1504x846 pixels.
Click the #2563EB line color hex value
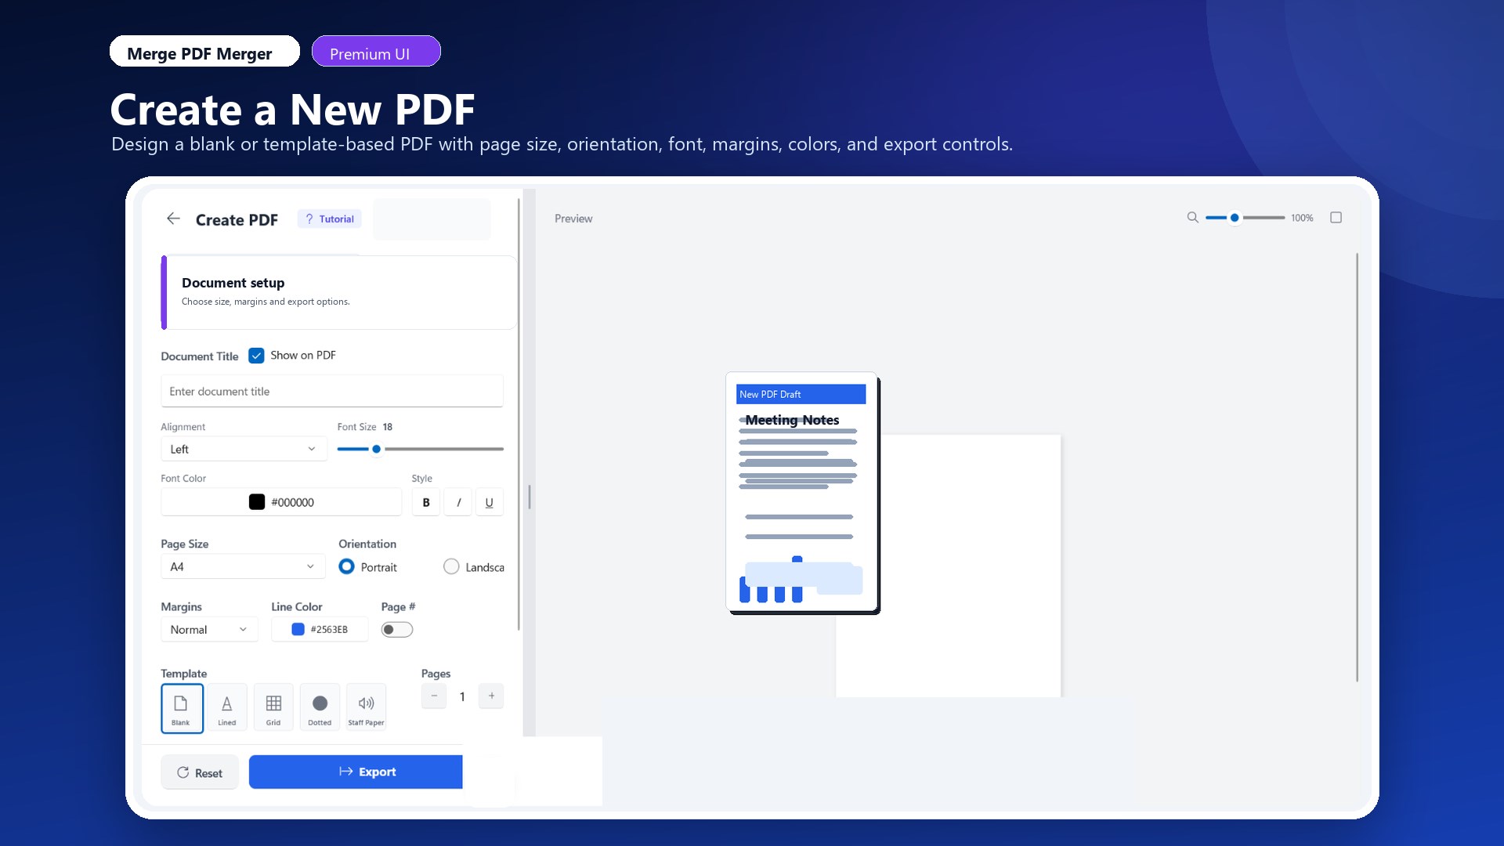point(329,629)
